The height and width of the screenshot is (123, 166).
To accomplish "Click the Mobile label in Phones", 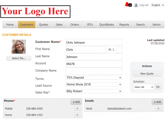I will (9, 109).
